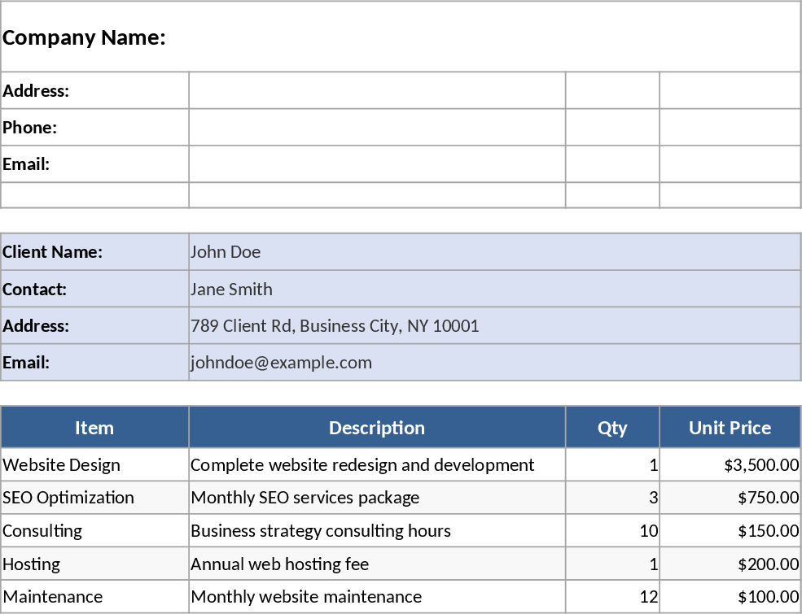802x614 pixels.
Task: Select the Qty column header
Action: [612, 428]
